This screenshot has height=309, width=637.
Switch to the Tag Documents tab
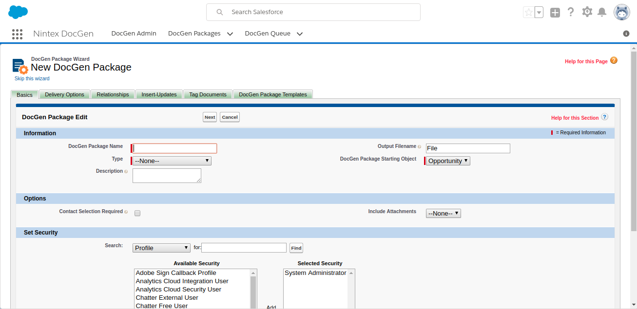pyautogui.click(x=208, y=94)
